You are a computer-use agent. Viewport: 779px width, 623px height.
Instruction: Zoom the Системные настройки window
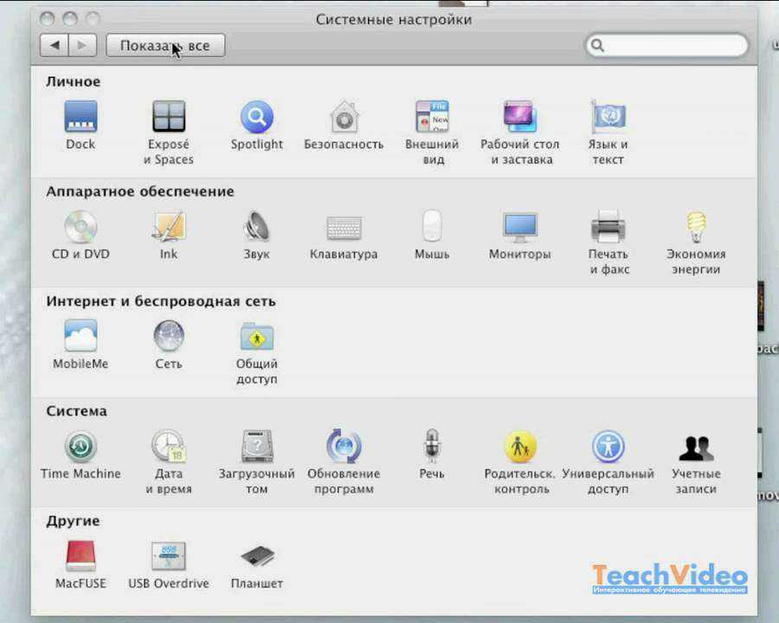(x=93, y=19)
